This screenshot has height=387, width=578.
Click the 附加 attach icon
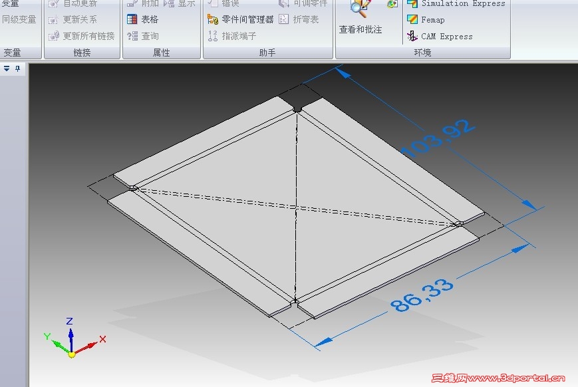tap(132, 4)
